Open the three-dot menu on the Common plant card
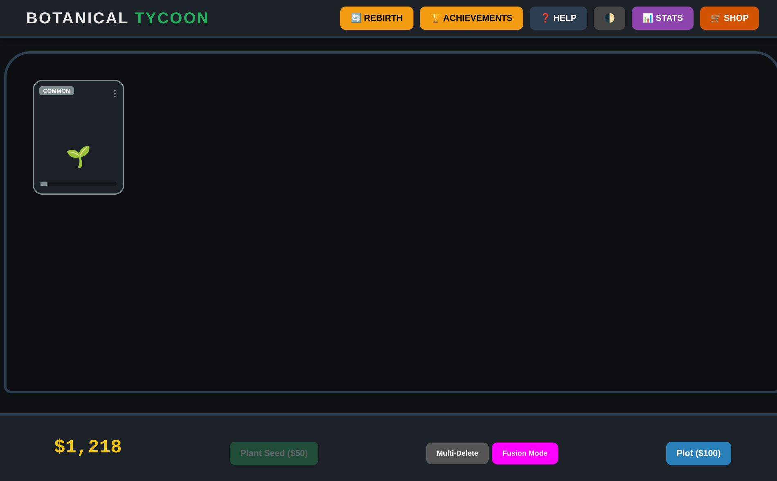This screenshot has height=481, width=777. click(x=115, y=94)
